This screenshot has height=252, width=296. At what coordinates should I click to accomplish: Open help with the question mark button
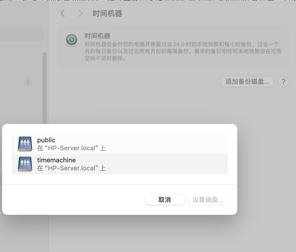(x=283, y=82)
